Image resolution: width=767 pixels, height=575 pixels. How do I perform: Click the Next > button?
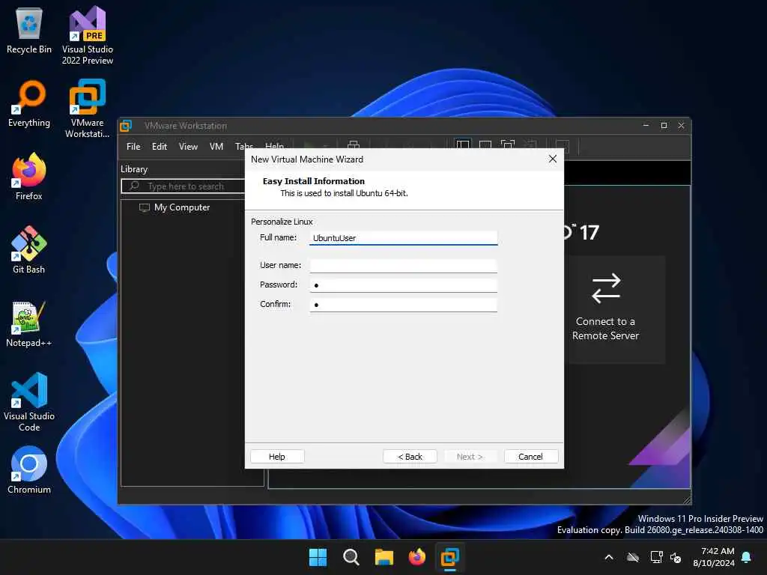click(470, 456)
